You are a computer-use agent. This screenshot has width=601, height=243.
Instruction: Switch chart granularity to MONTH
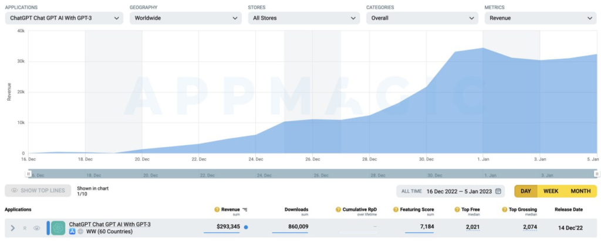pos(580,191)
